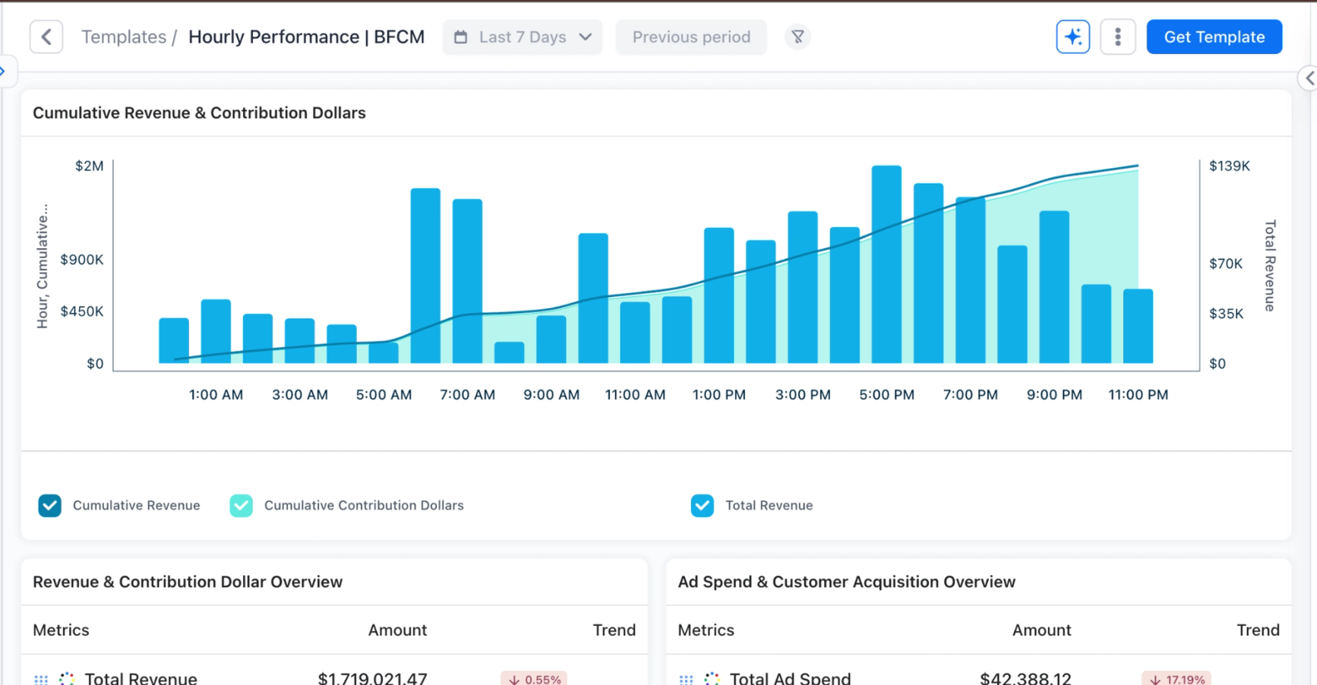Click the drag handle beside Total Revenue row
The image size is (1317, 685).
pyautogui.click(x=41, y=679)
